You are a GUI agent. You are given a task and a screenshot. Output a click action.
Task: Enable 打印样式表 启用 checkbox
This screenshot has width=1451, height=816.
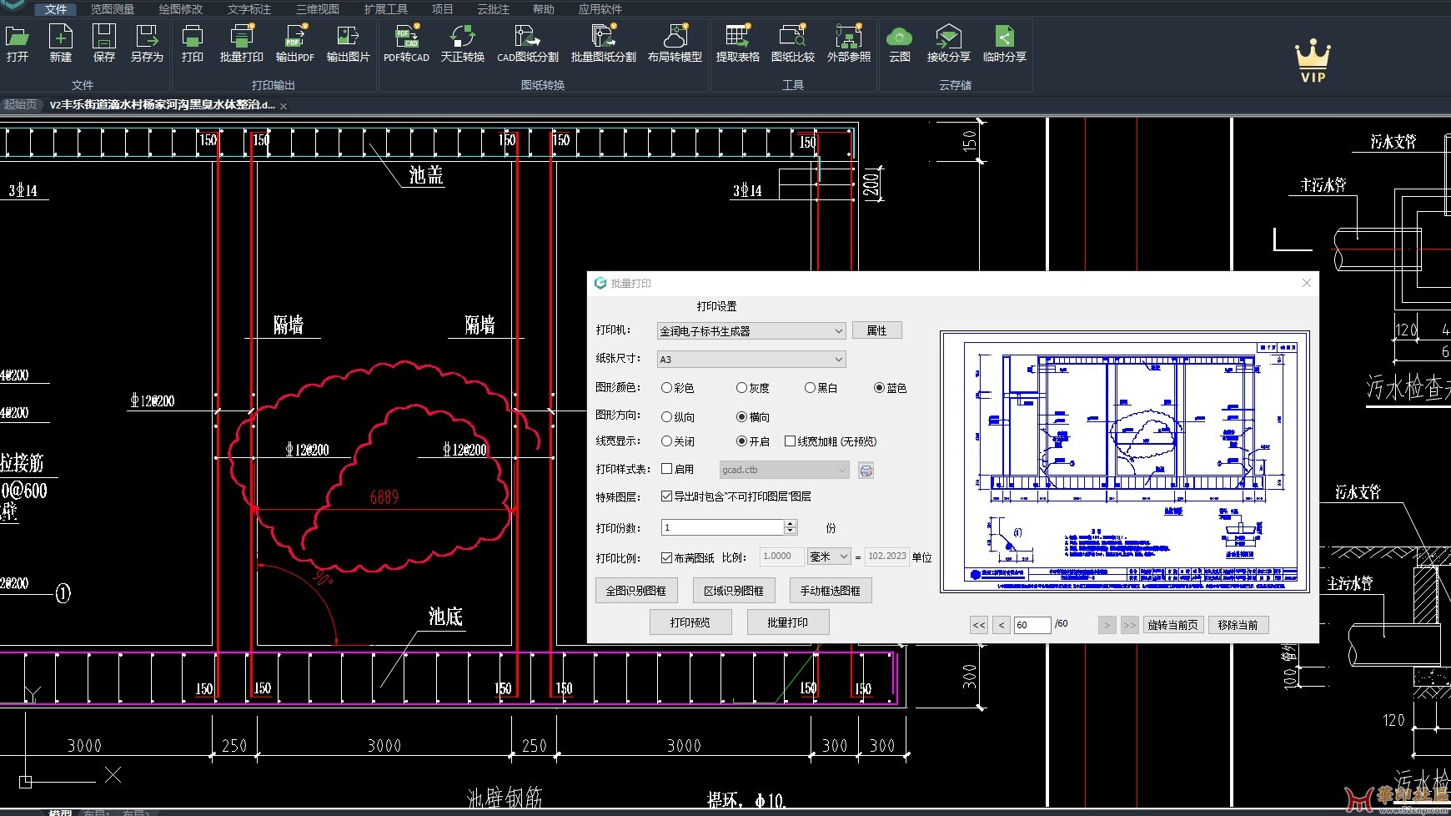666,469
